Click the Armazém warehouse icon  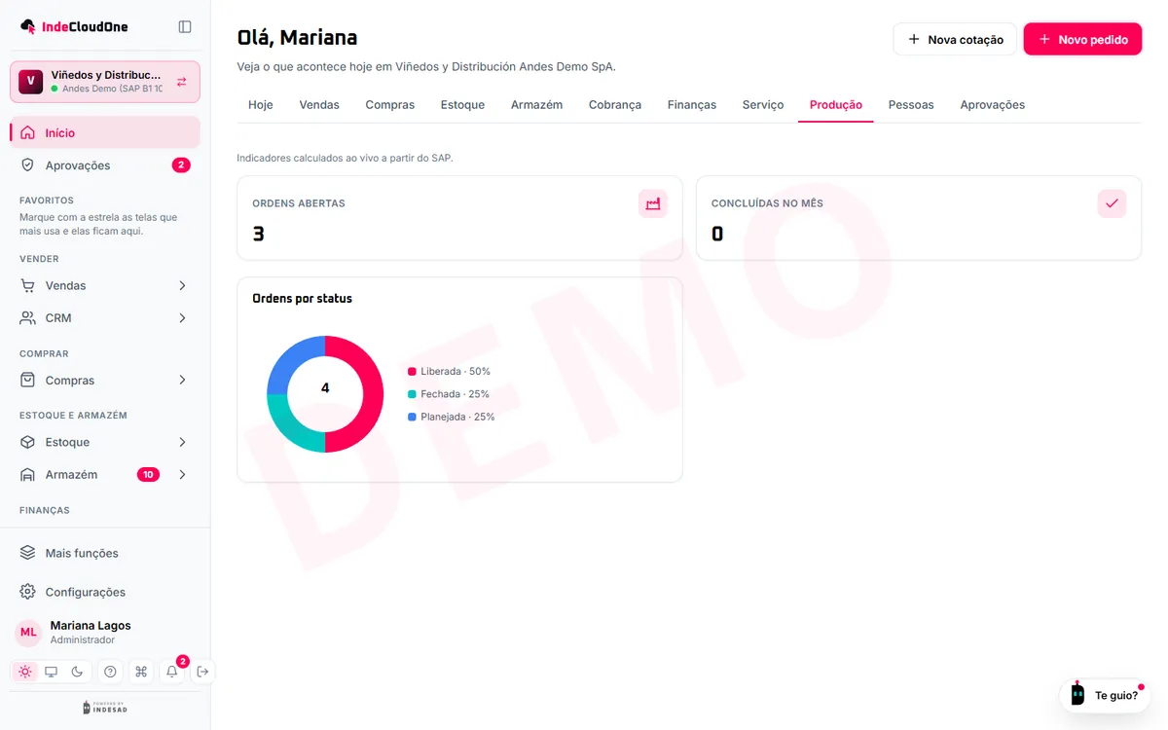27,475
